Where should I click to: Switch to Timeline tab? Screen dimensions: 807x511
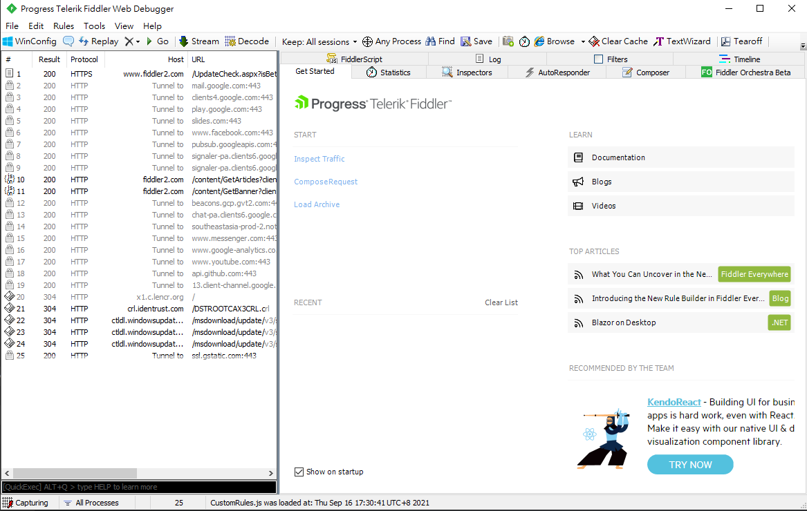pyautogui.click(x=740, y=59)
